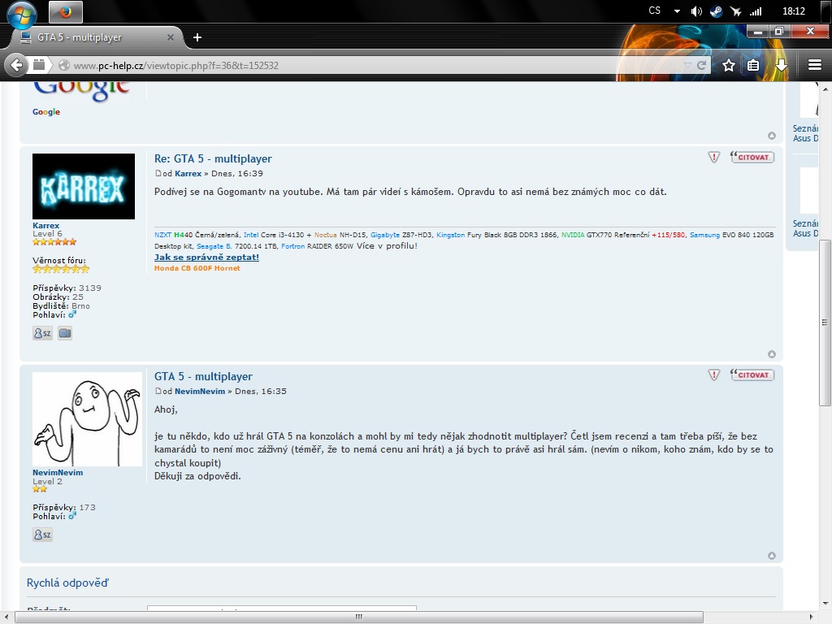Screen dimensions: 832x624
Task: Open the 'Jak se správně zeptat!' link
Action: (x=206, y=257)
